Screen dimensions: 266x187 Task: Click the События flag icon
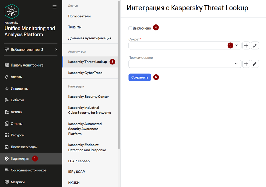coord(7,100)
